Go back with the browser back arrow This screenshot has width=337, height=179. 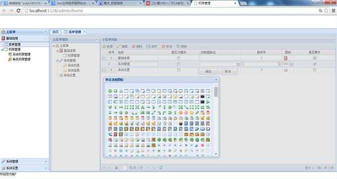coord(4,10)
